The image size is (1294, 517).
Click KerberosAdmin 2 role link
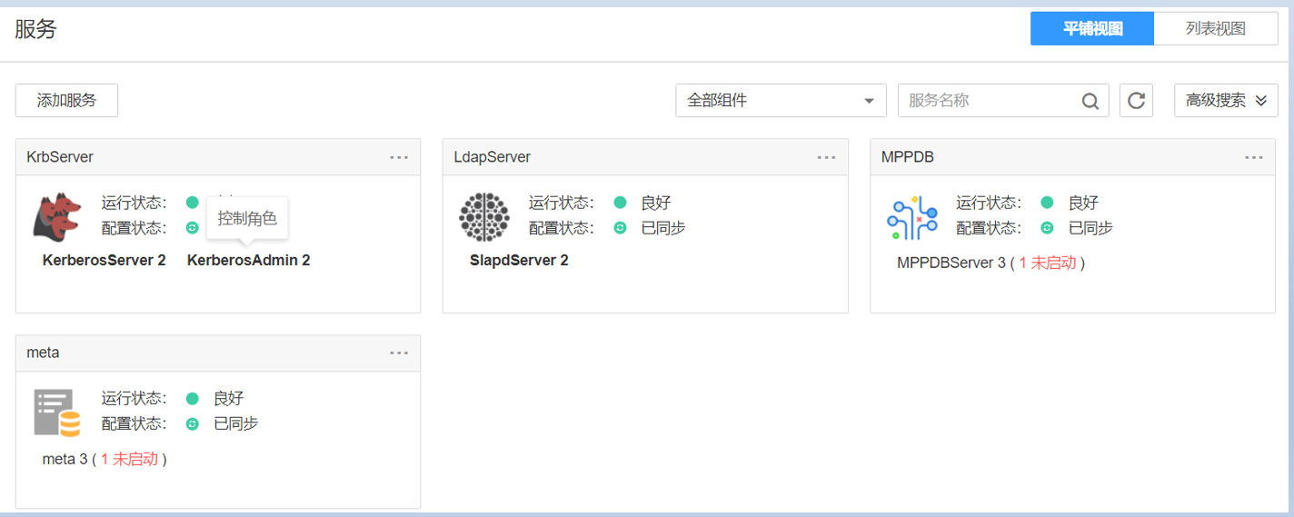(249, 260)
